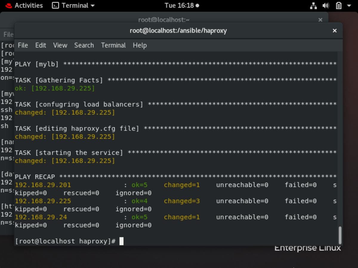
Task: Click the terminal cursor block
Action: coord(121,241)
